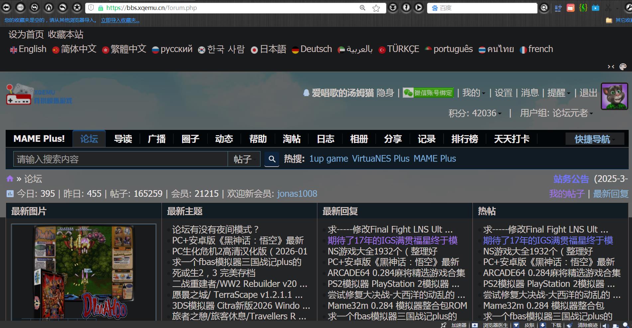632x328 pixels.
Task: Click the WeChat account binding badge
Action: 428,93
